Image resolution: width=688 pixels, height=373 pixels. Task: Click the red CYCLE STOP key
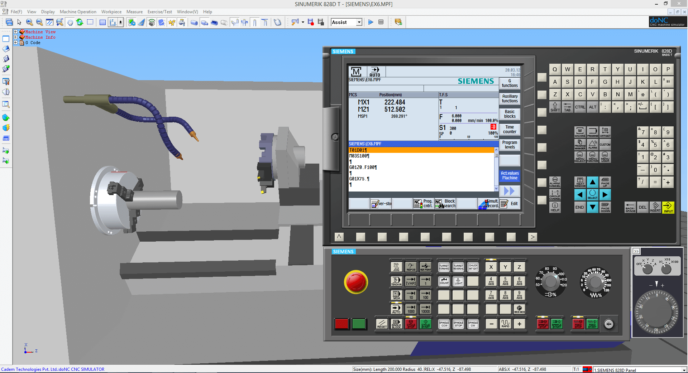click(411, 324)
